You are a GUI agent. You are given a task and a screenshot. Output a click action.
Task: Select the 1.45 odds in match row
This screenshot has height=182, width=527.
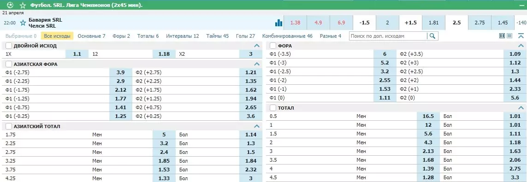point(503,23)
